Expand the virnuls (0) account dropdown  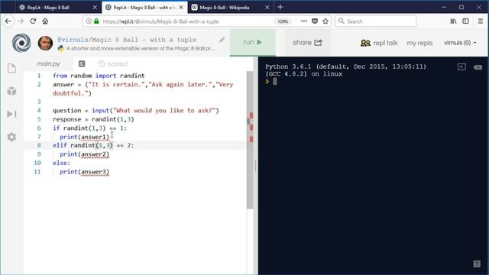click(460, 43)
